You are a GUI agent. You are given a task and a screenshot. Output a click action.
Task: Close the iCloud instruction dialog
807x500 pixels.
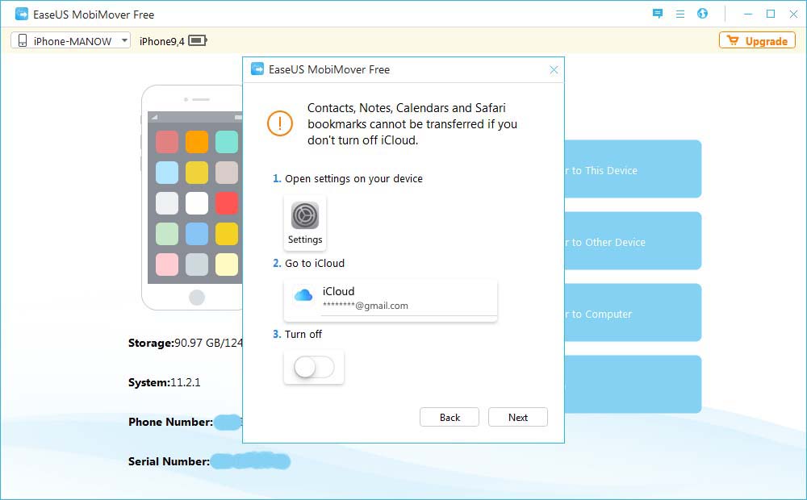(x=554, y=70)
